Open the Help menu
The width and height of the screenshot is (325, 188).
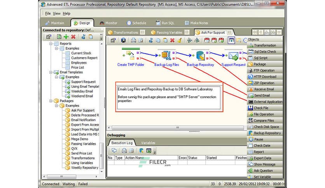click(x=66, y=14)
